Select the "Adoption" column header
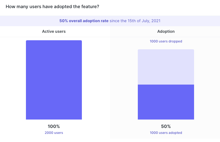Image resolution: width=220 pixels, height=142 pixels. [166, 32]
